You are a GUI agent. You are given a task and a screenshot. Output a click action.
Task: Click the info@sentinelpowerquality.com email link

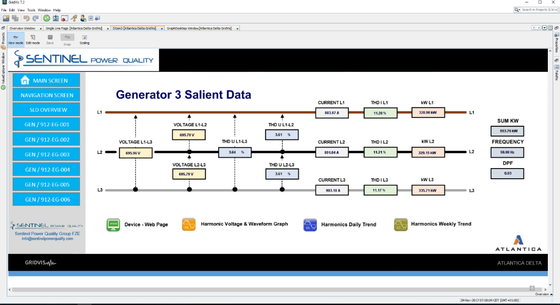click(x=47, y=238)
